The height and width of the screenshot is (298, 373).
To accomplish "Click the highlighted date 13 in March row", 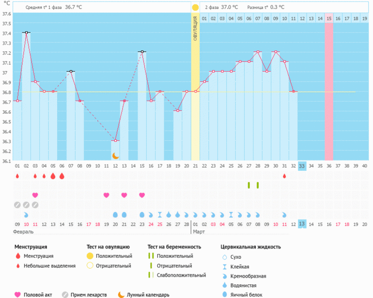I will tap(302, 224).
